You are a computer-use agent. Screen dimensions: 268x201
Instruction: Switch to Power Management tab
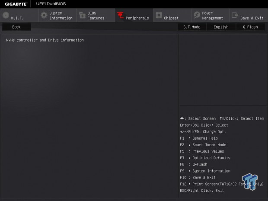point(211,16)
